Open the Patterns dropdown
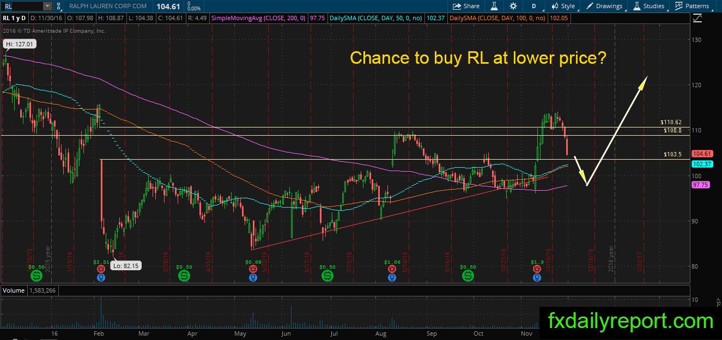Viewport: 722px width, 340px height. [692, 6]
